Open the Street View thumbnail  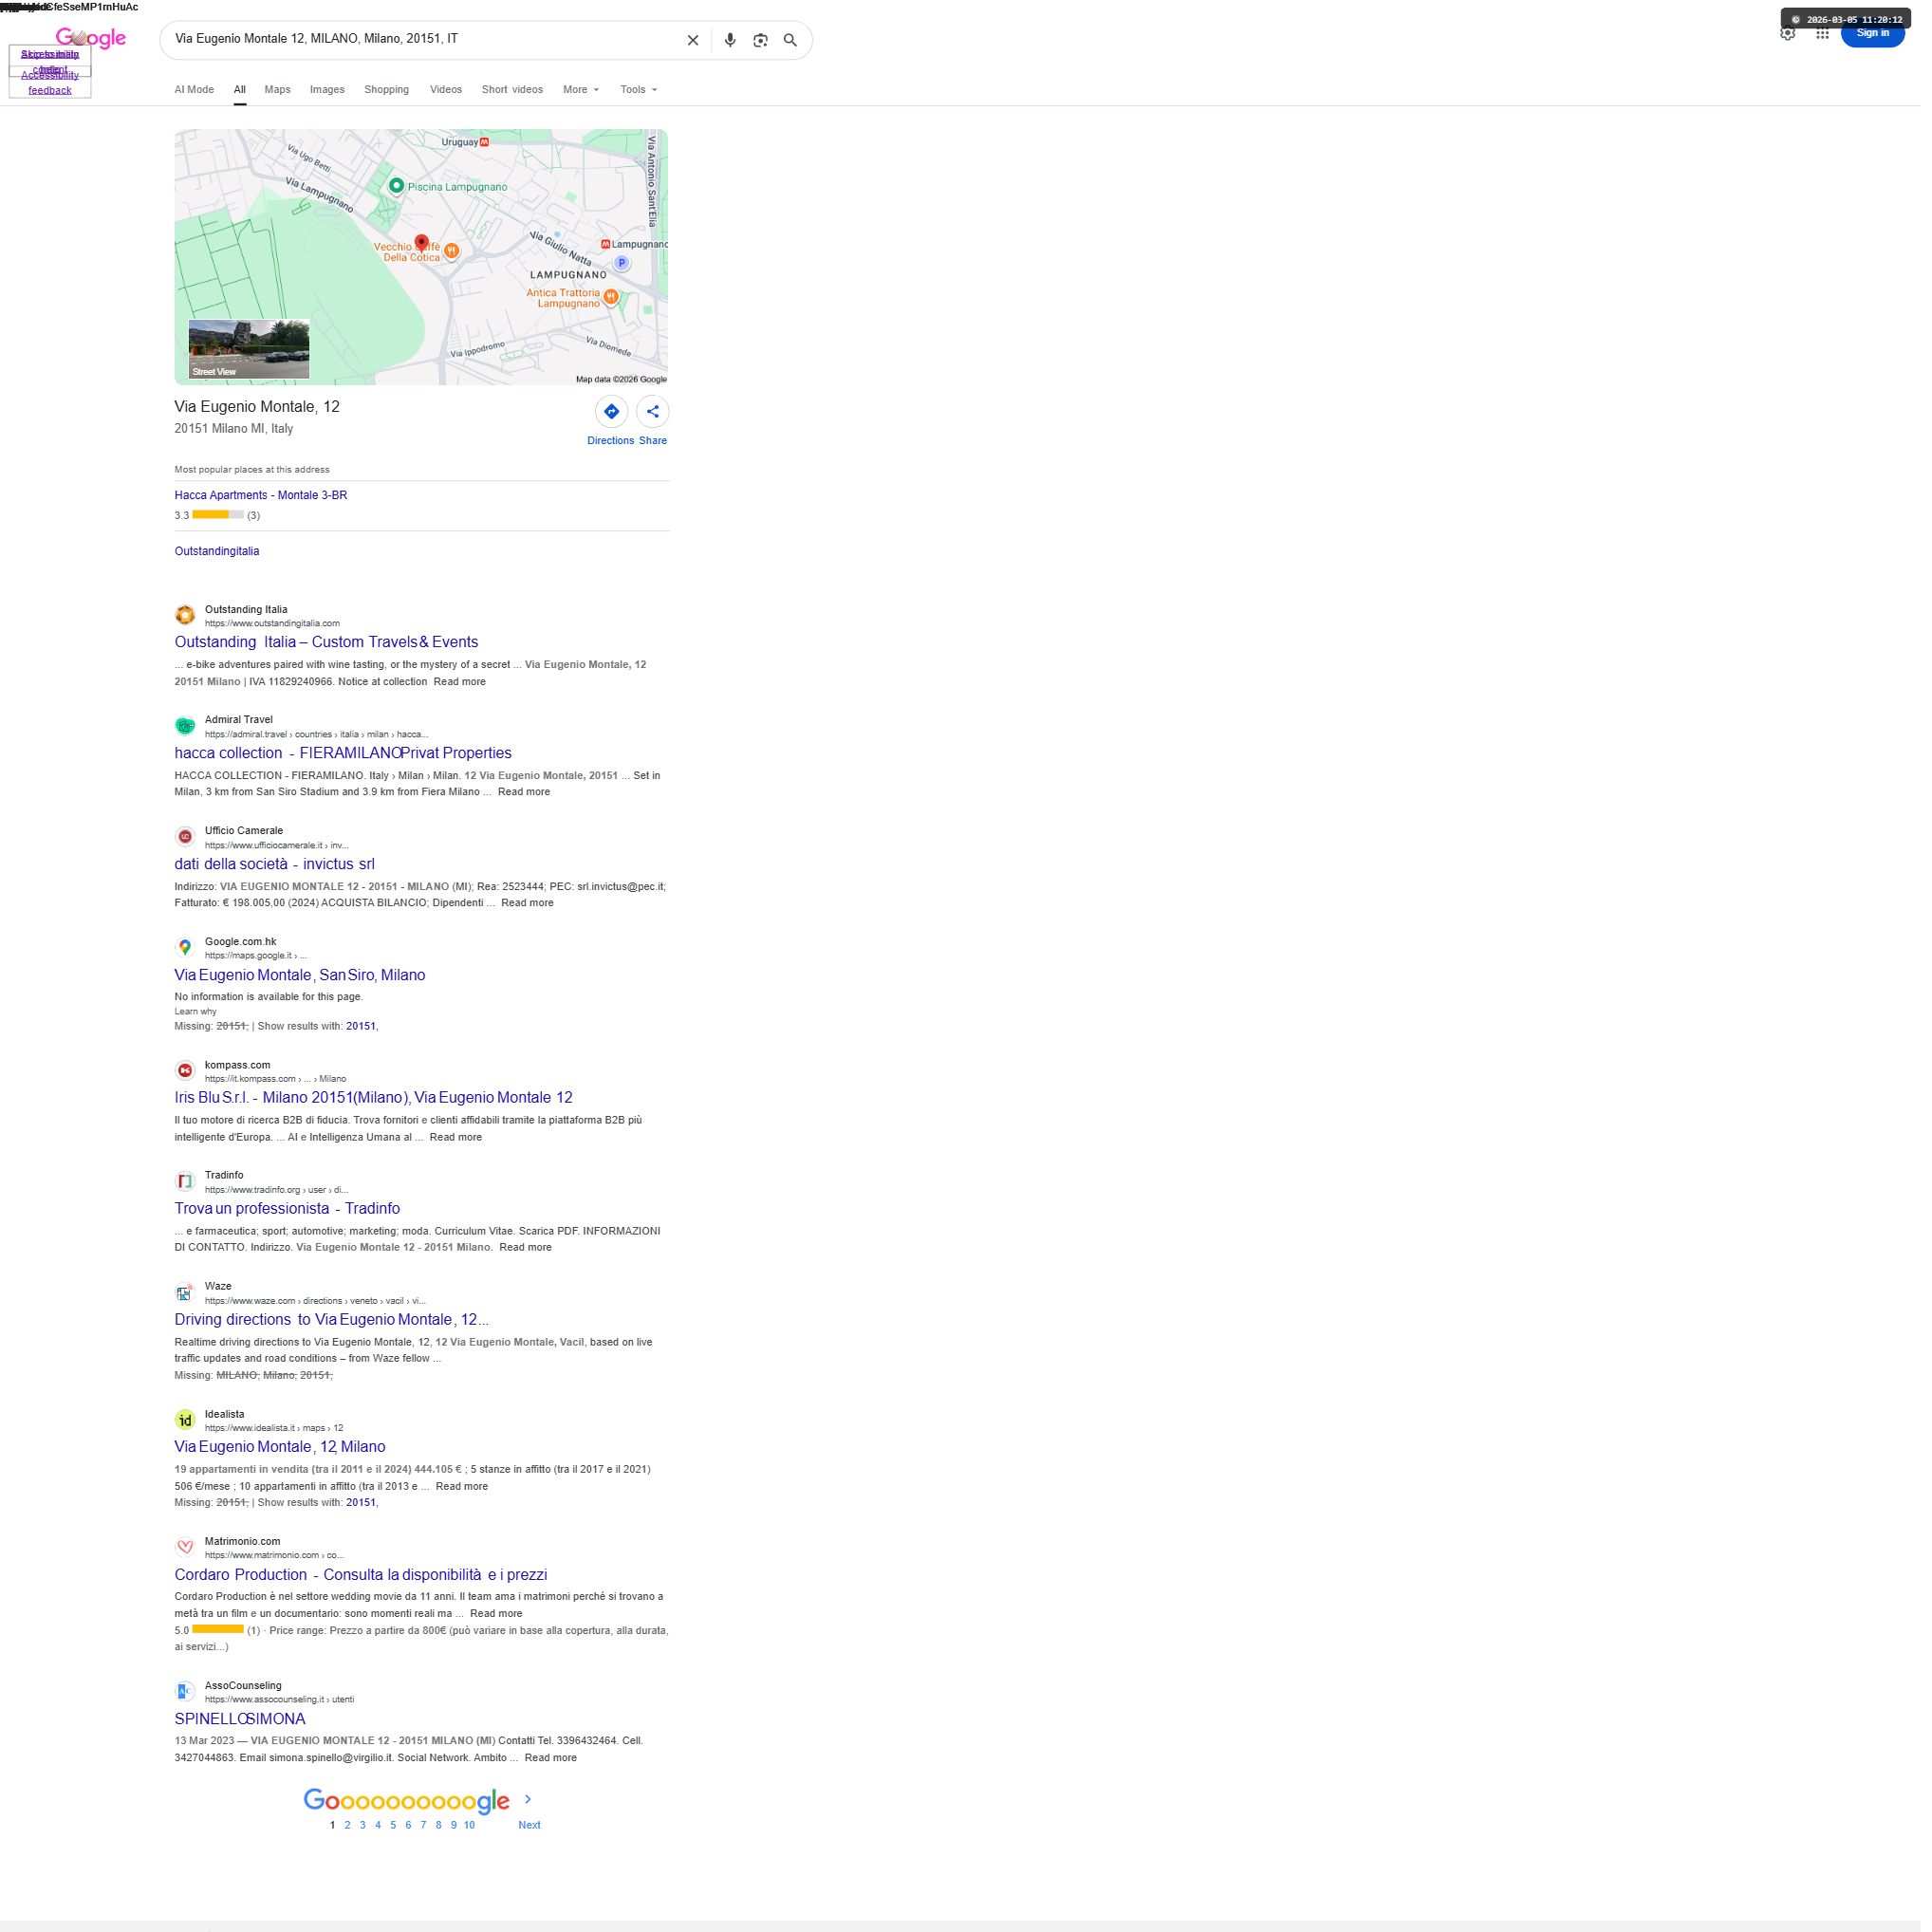250,351
